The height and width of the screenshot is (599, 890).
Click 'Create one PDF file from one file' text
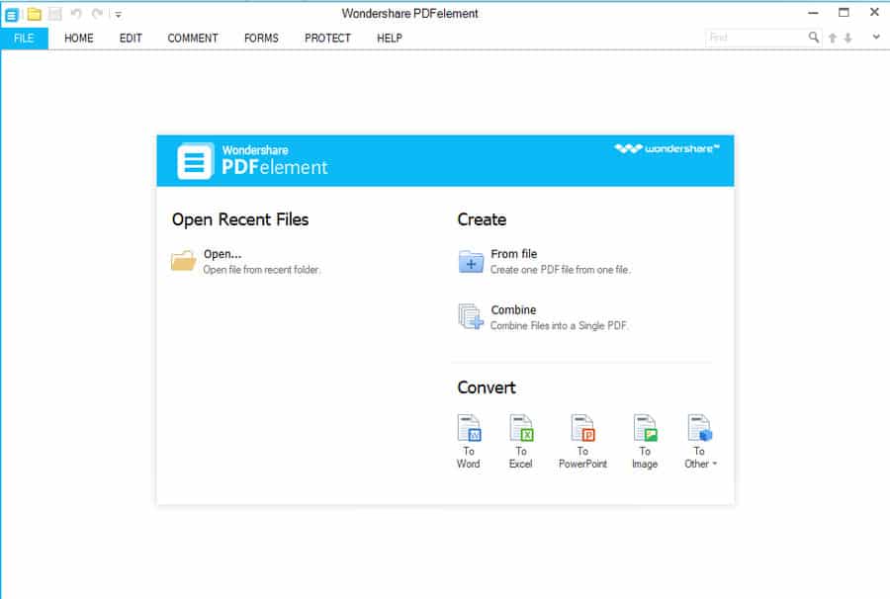pyautogui.click(x=561, y=270)
